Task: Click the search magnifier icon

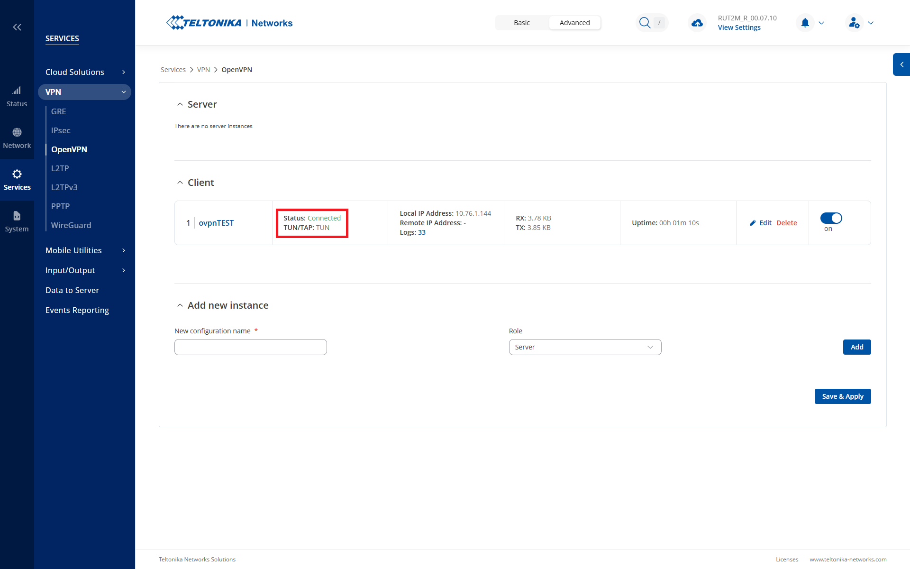Action: tap(644, 23)
